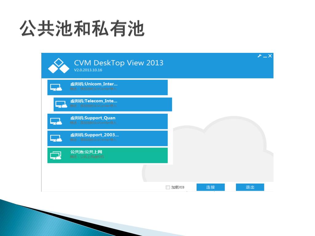Close the CVM DeskTop View window
The width and height of the screenshot is (315, 236).
270,56
